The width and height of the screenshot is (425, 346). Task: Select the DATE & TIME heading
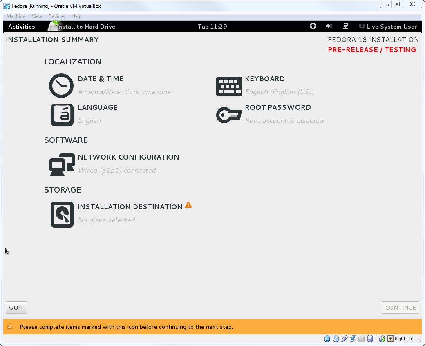(x=101, y=79)
